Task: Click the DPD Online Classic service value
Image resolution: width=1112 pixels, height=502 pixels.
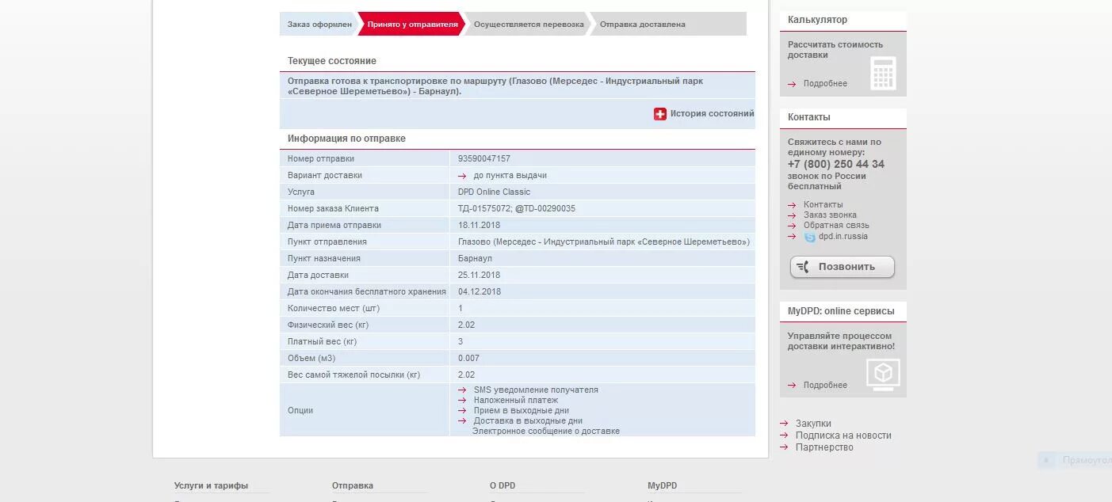Action: (495, 192)
